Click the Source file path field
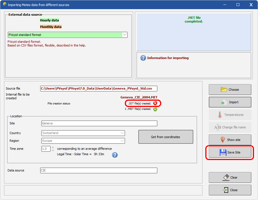Viewport: 258px width, 200px height. [99, 88]
